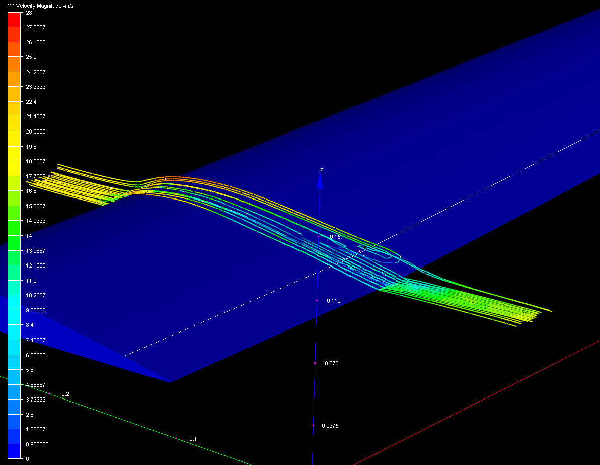Click the 0 minimum legend value
The height and width of the screenshot is (465, 600).
(28, 459)
